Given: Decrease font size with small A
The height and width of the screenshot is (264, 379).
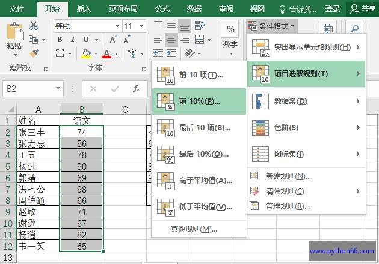Looking at the screenshot, I should (x=127, y=40).
